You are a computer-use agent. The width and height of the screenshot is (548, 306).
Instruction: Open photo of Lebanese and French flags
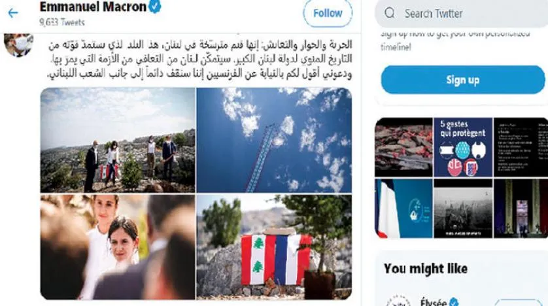coord(274,247)
